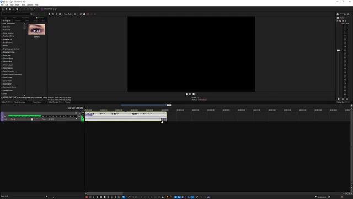Expand the Color Corrector (Secondary) node
353x199 pixels.
click(x=2, y=75)
